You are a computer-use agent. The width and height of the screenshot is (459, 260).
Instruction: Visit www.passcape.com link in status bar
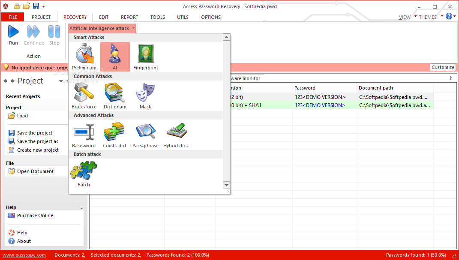(24, 255)
